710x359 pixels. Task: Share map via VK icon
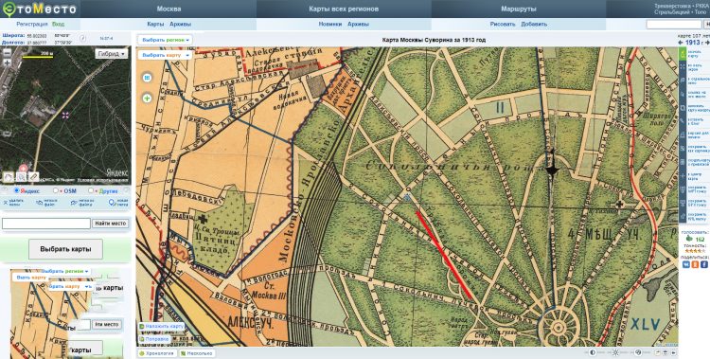(686, 264)
